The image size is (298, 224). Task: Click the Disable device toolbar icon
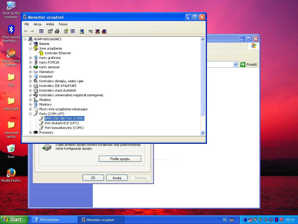coord(104,31)
